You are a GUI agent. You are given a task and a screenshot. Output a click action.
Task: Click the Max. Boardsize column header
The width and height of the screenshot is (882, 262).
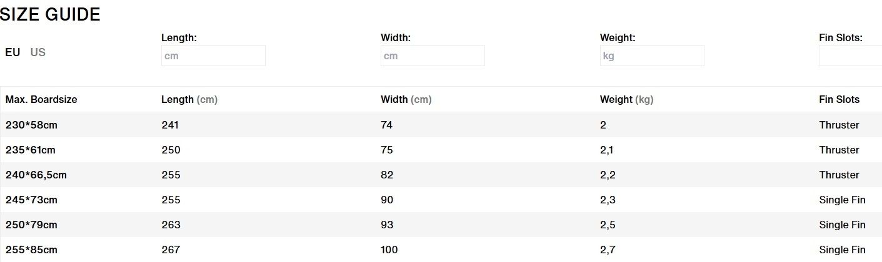click(41, 100)
